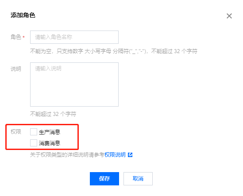The height and width of the screenshot is (196, 243).
Task: Toggle permission via the 消费消息 label text
Action: click(50, 143)
